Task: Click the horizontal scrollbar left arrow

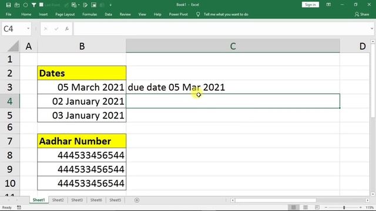Action: click(x=233, y=200)
